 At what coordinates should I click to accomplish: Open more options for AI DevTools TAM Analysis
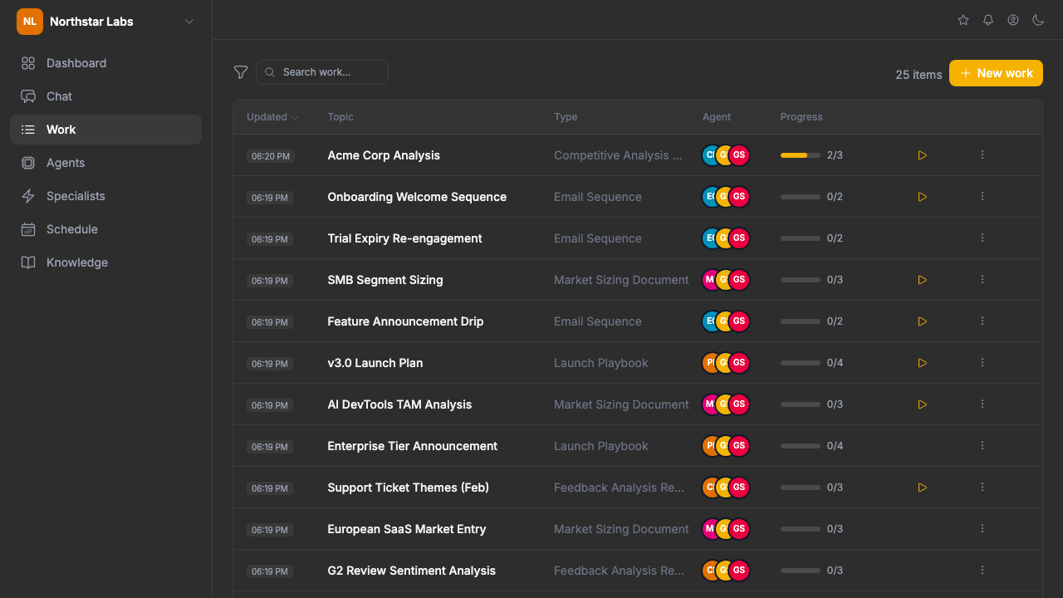[982, 404]
